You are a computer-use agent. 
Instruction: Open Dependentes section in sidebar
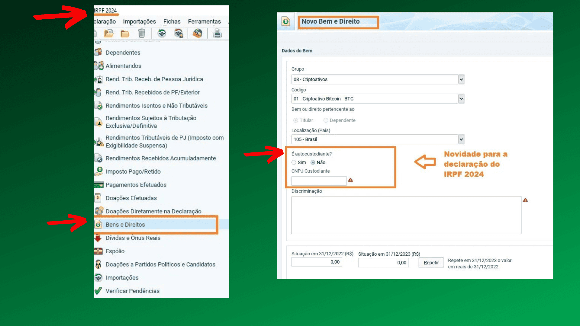click(x=123, y=53)
